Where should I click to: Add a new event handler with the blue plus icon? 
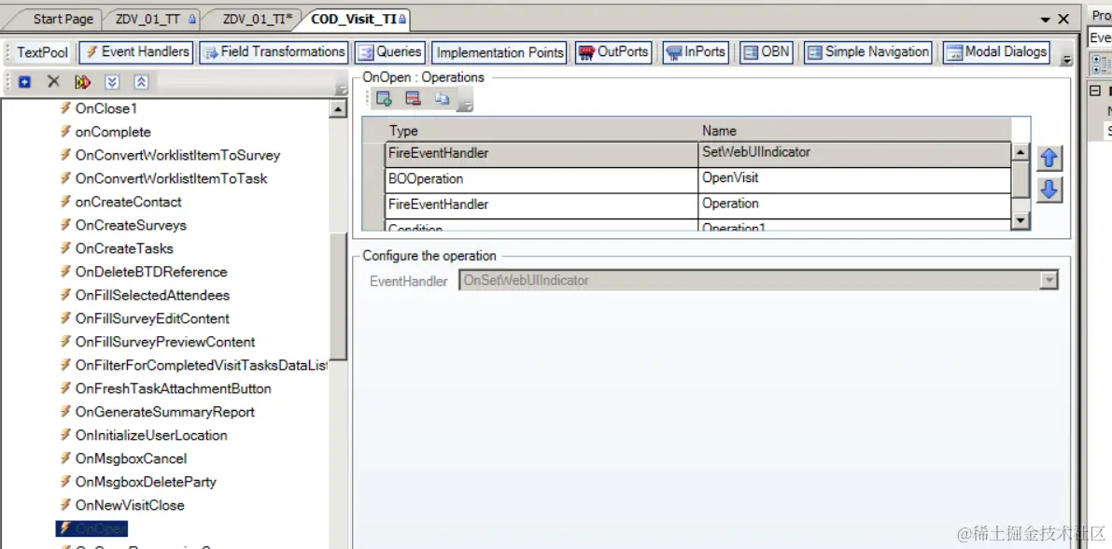point(25,81)
